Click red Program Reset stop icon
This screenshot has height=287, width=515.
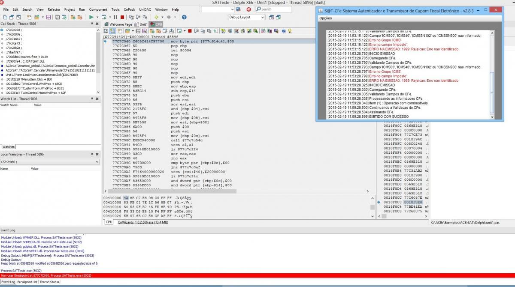coord(122,17)
